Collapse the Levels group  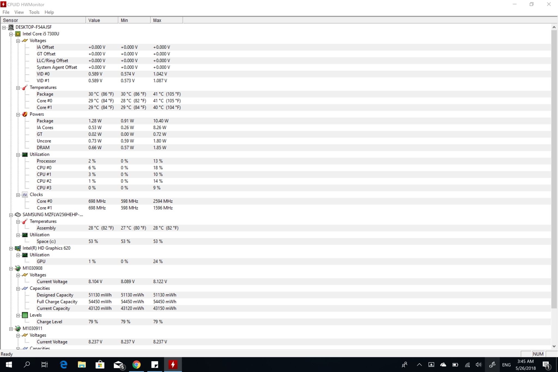18,316
